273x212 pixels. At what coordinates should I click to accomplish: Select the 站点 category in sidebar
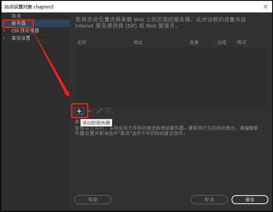click(16, 16)
